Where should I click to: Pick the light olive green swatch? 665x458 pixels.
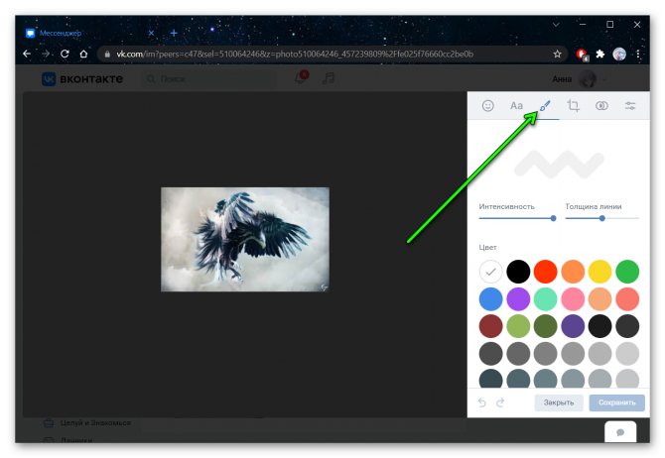[x=518, y=326]
